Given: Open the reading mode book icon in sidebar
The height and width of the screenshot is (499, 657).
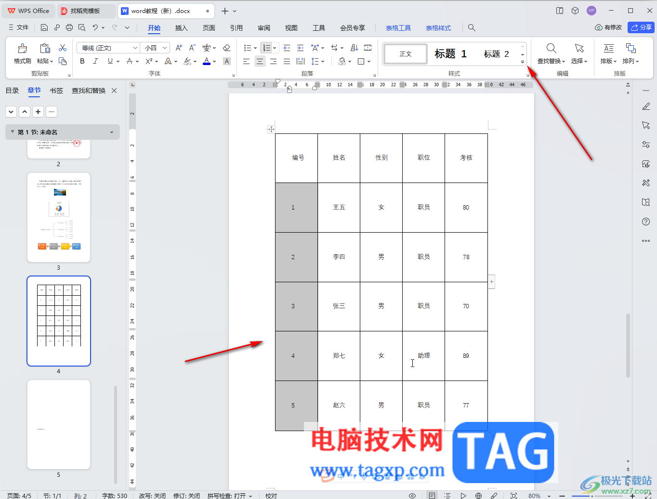Looking at the screenshot, I should (646, 202).
